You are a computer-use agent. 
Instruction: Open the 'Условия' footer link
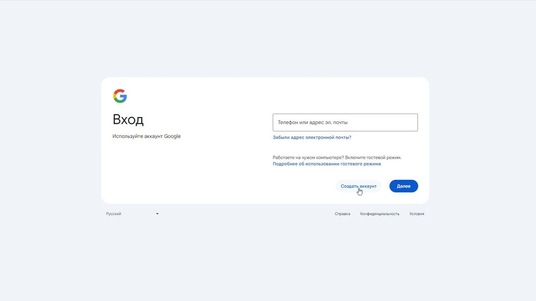click(417, 214)
